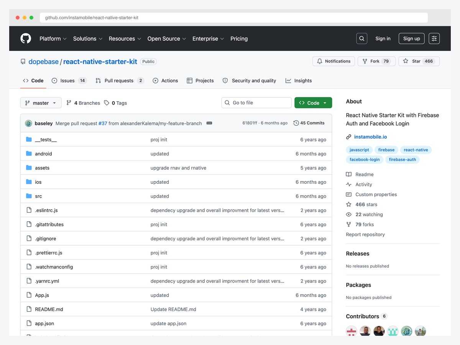This screenshot has height=345, width=460.
Task: Click the .gitignore file icon
Action: coord(29,238)
